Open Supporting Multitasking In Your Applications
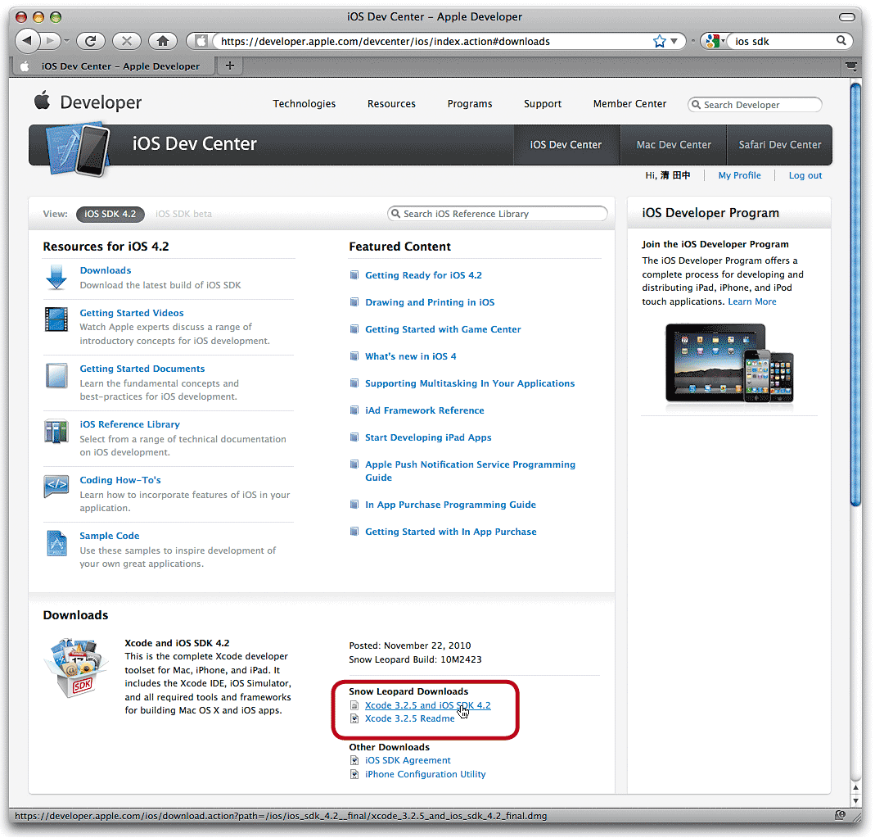The width and height of the screenshot is (875, 838). (470, 383)
